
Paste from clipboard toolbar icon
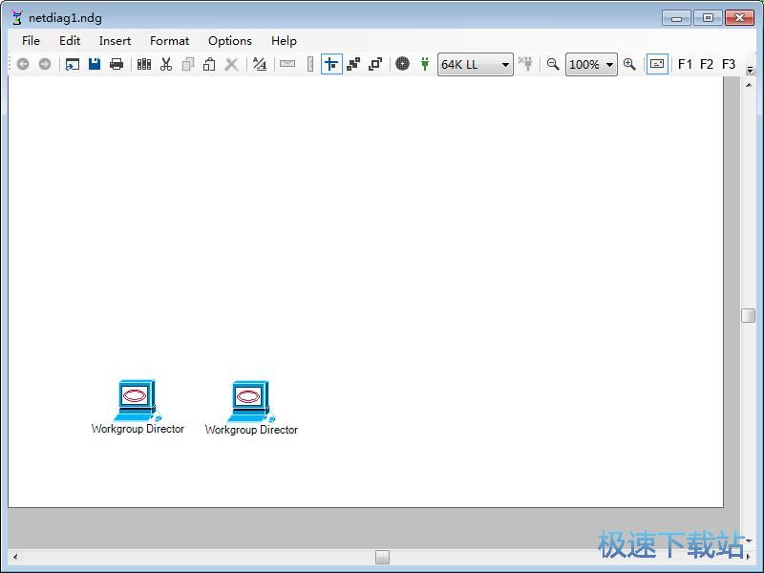pyautogui.click(x=209, y=64)
